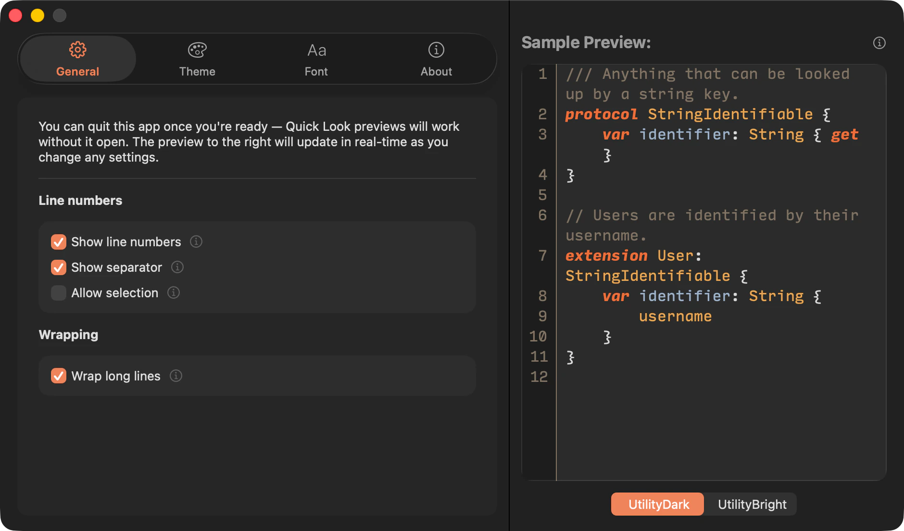Disable the Show line numbers checkbox
The height and width of the screenshot is (531, 904).
(x=59, y=242)
